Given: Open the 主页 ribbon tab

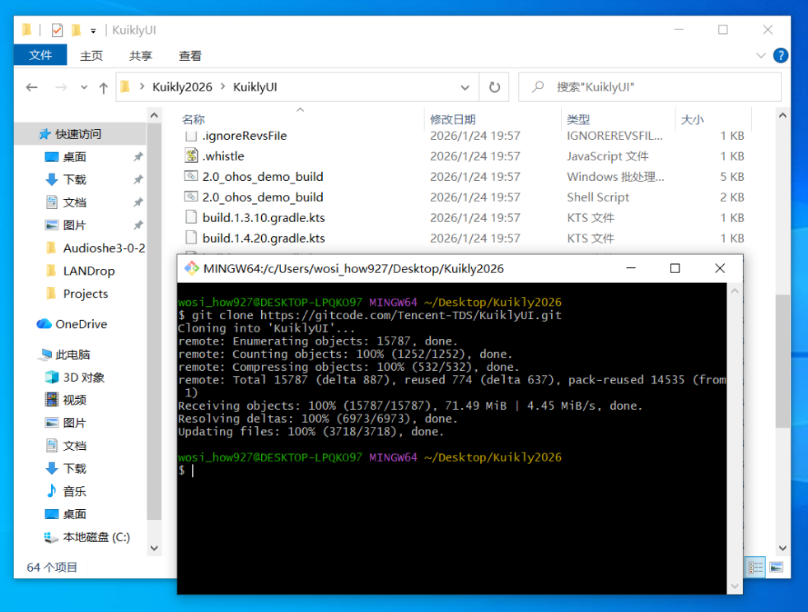Looking at the screenshot, I should point(91,56).
